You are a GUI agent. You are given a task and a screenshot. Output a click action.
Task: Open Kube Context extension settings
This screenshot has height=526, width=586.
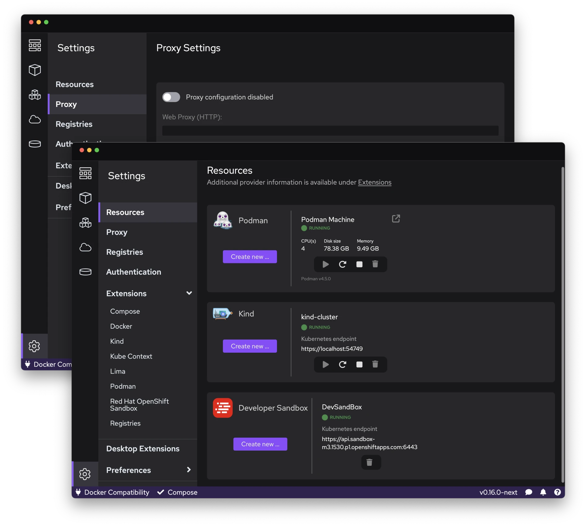coord(131,356)
